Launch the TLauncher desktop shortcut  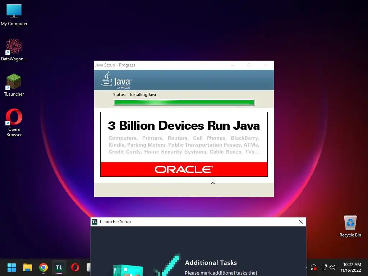pos(14,85)
